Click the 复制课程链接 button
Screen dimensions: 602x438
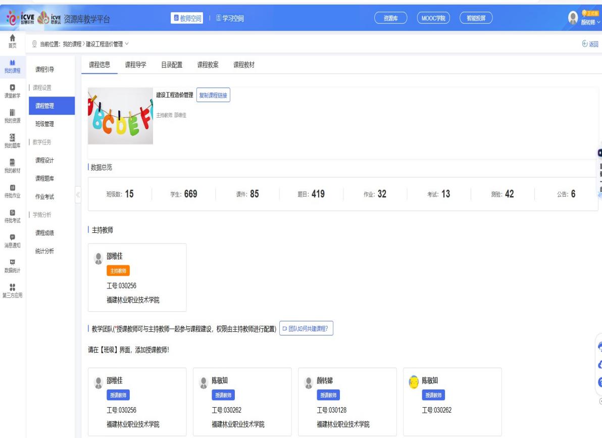click(x=213, y=95)
